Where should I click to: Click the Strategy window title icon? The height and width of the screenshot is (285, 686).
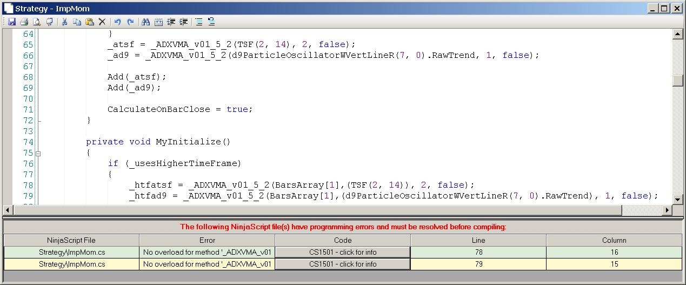click(x=8, y=8)
